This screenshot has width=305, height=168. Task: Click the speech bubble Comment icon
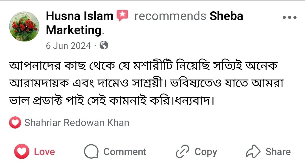click(x=91, y=152)
